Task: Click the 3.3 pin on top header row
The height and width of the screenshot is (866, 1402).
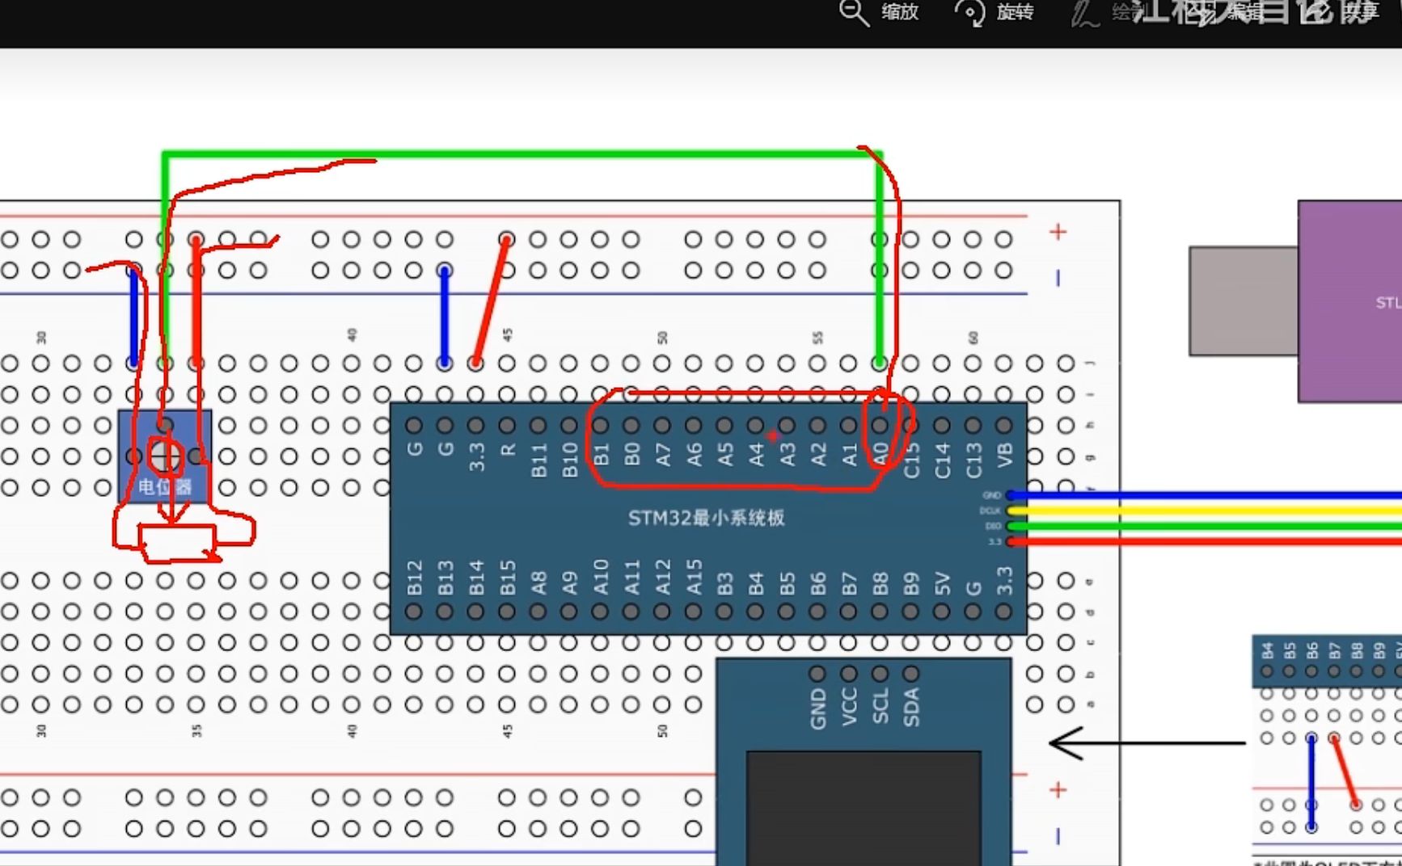Action: 476,426
